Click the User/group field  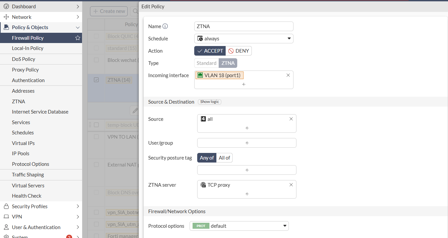[247, 143]
